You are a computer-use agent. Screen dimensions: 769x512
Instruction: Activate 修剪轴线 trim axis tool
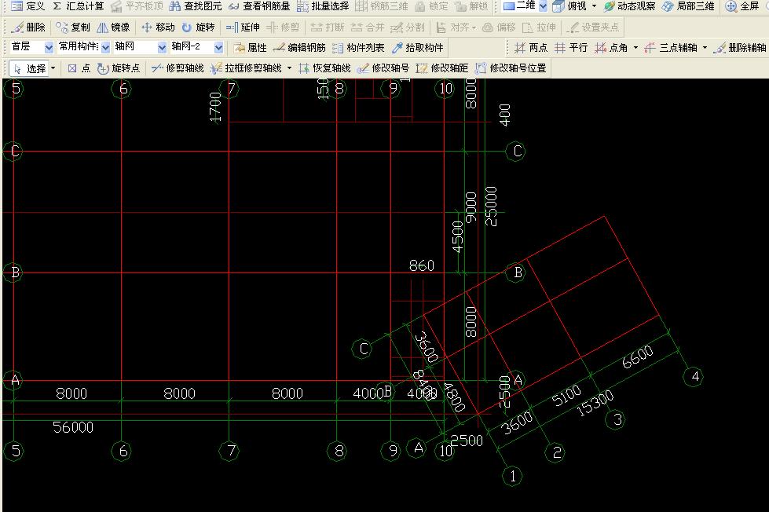(x=178, y=68)
